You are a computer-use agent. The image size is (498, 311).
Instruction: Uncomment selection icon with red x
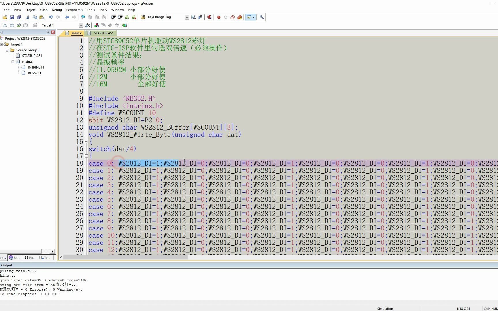pyautogui.click(x=134, y=17)
